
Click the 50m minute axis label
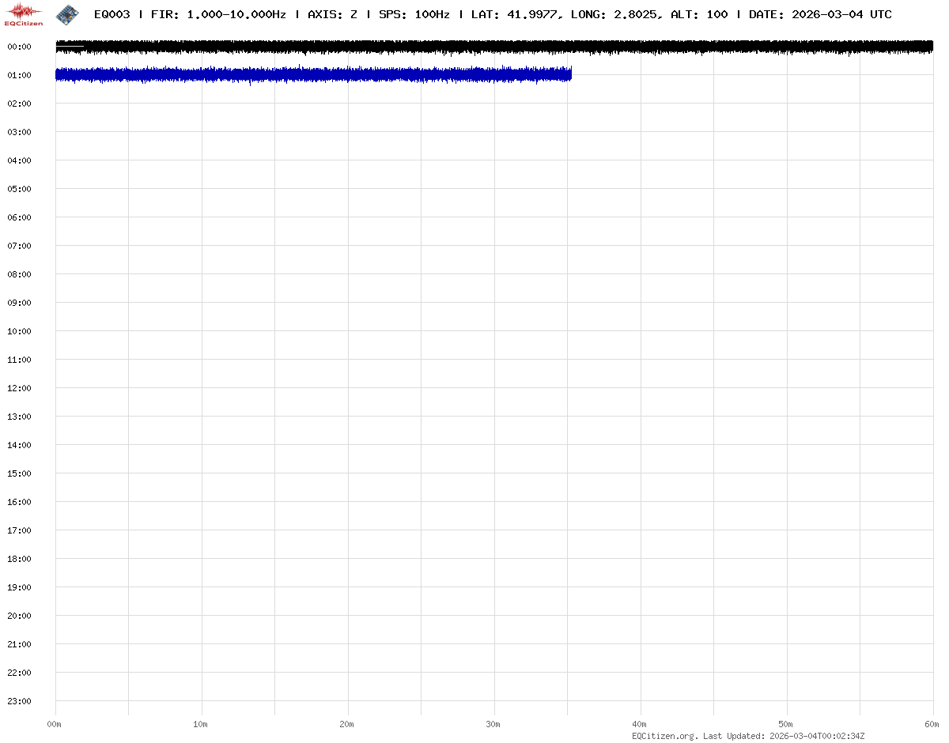click(786, 724)
